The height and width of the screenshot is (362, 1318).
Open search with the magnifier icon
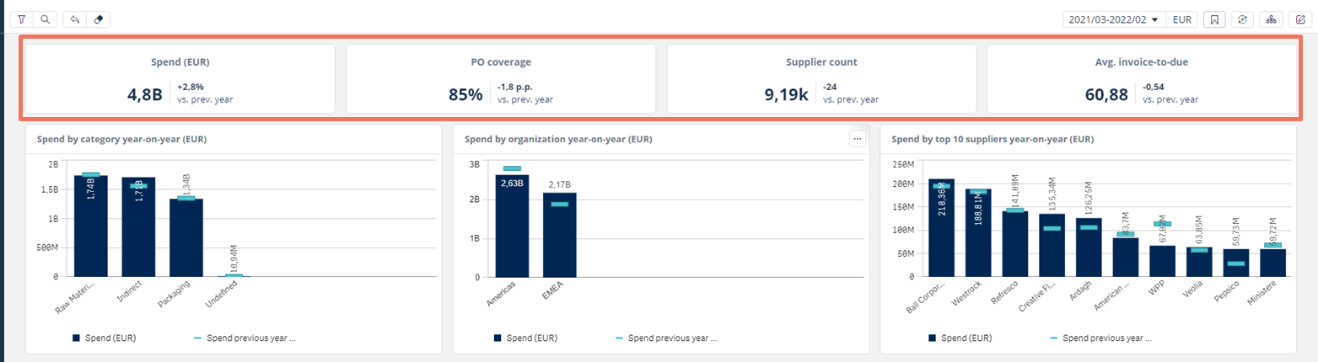[x=45, y=19]
